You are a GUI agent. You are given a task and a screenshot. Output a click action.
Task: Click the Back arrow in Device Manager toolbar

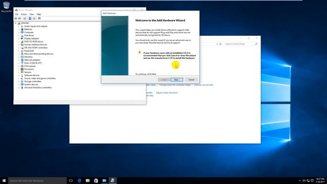16,18
